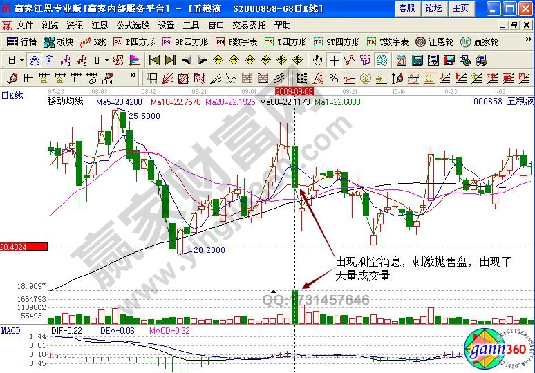
Task: Click the 论坛 forum button
Action: click(433, 8)
